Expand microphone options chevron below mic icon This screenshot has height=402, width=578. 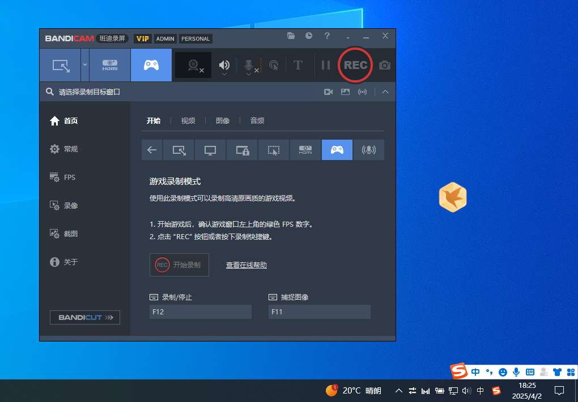point(249,74)
